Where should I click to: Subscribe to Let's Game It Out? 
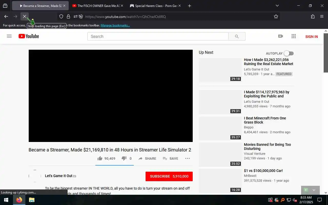tap(169, 176)
